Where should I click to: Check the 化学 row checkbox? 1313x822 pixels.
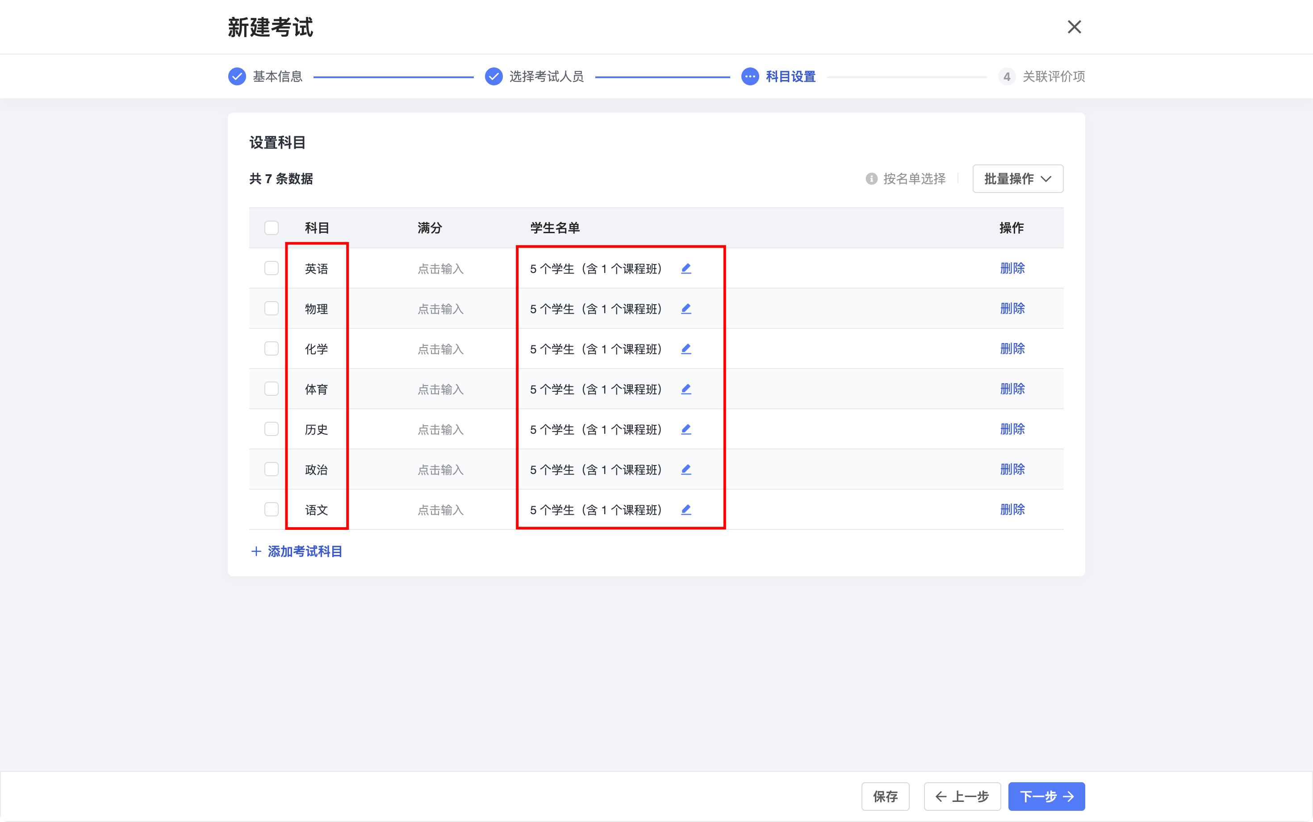pos(271,348)
